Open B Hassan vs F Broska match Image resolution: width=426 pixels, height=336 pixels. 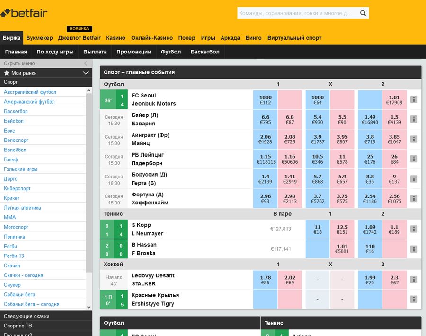144,249
